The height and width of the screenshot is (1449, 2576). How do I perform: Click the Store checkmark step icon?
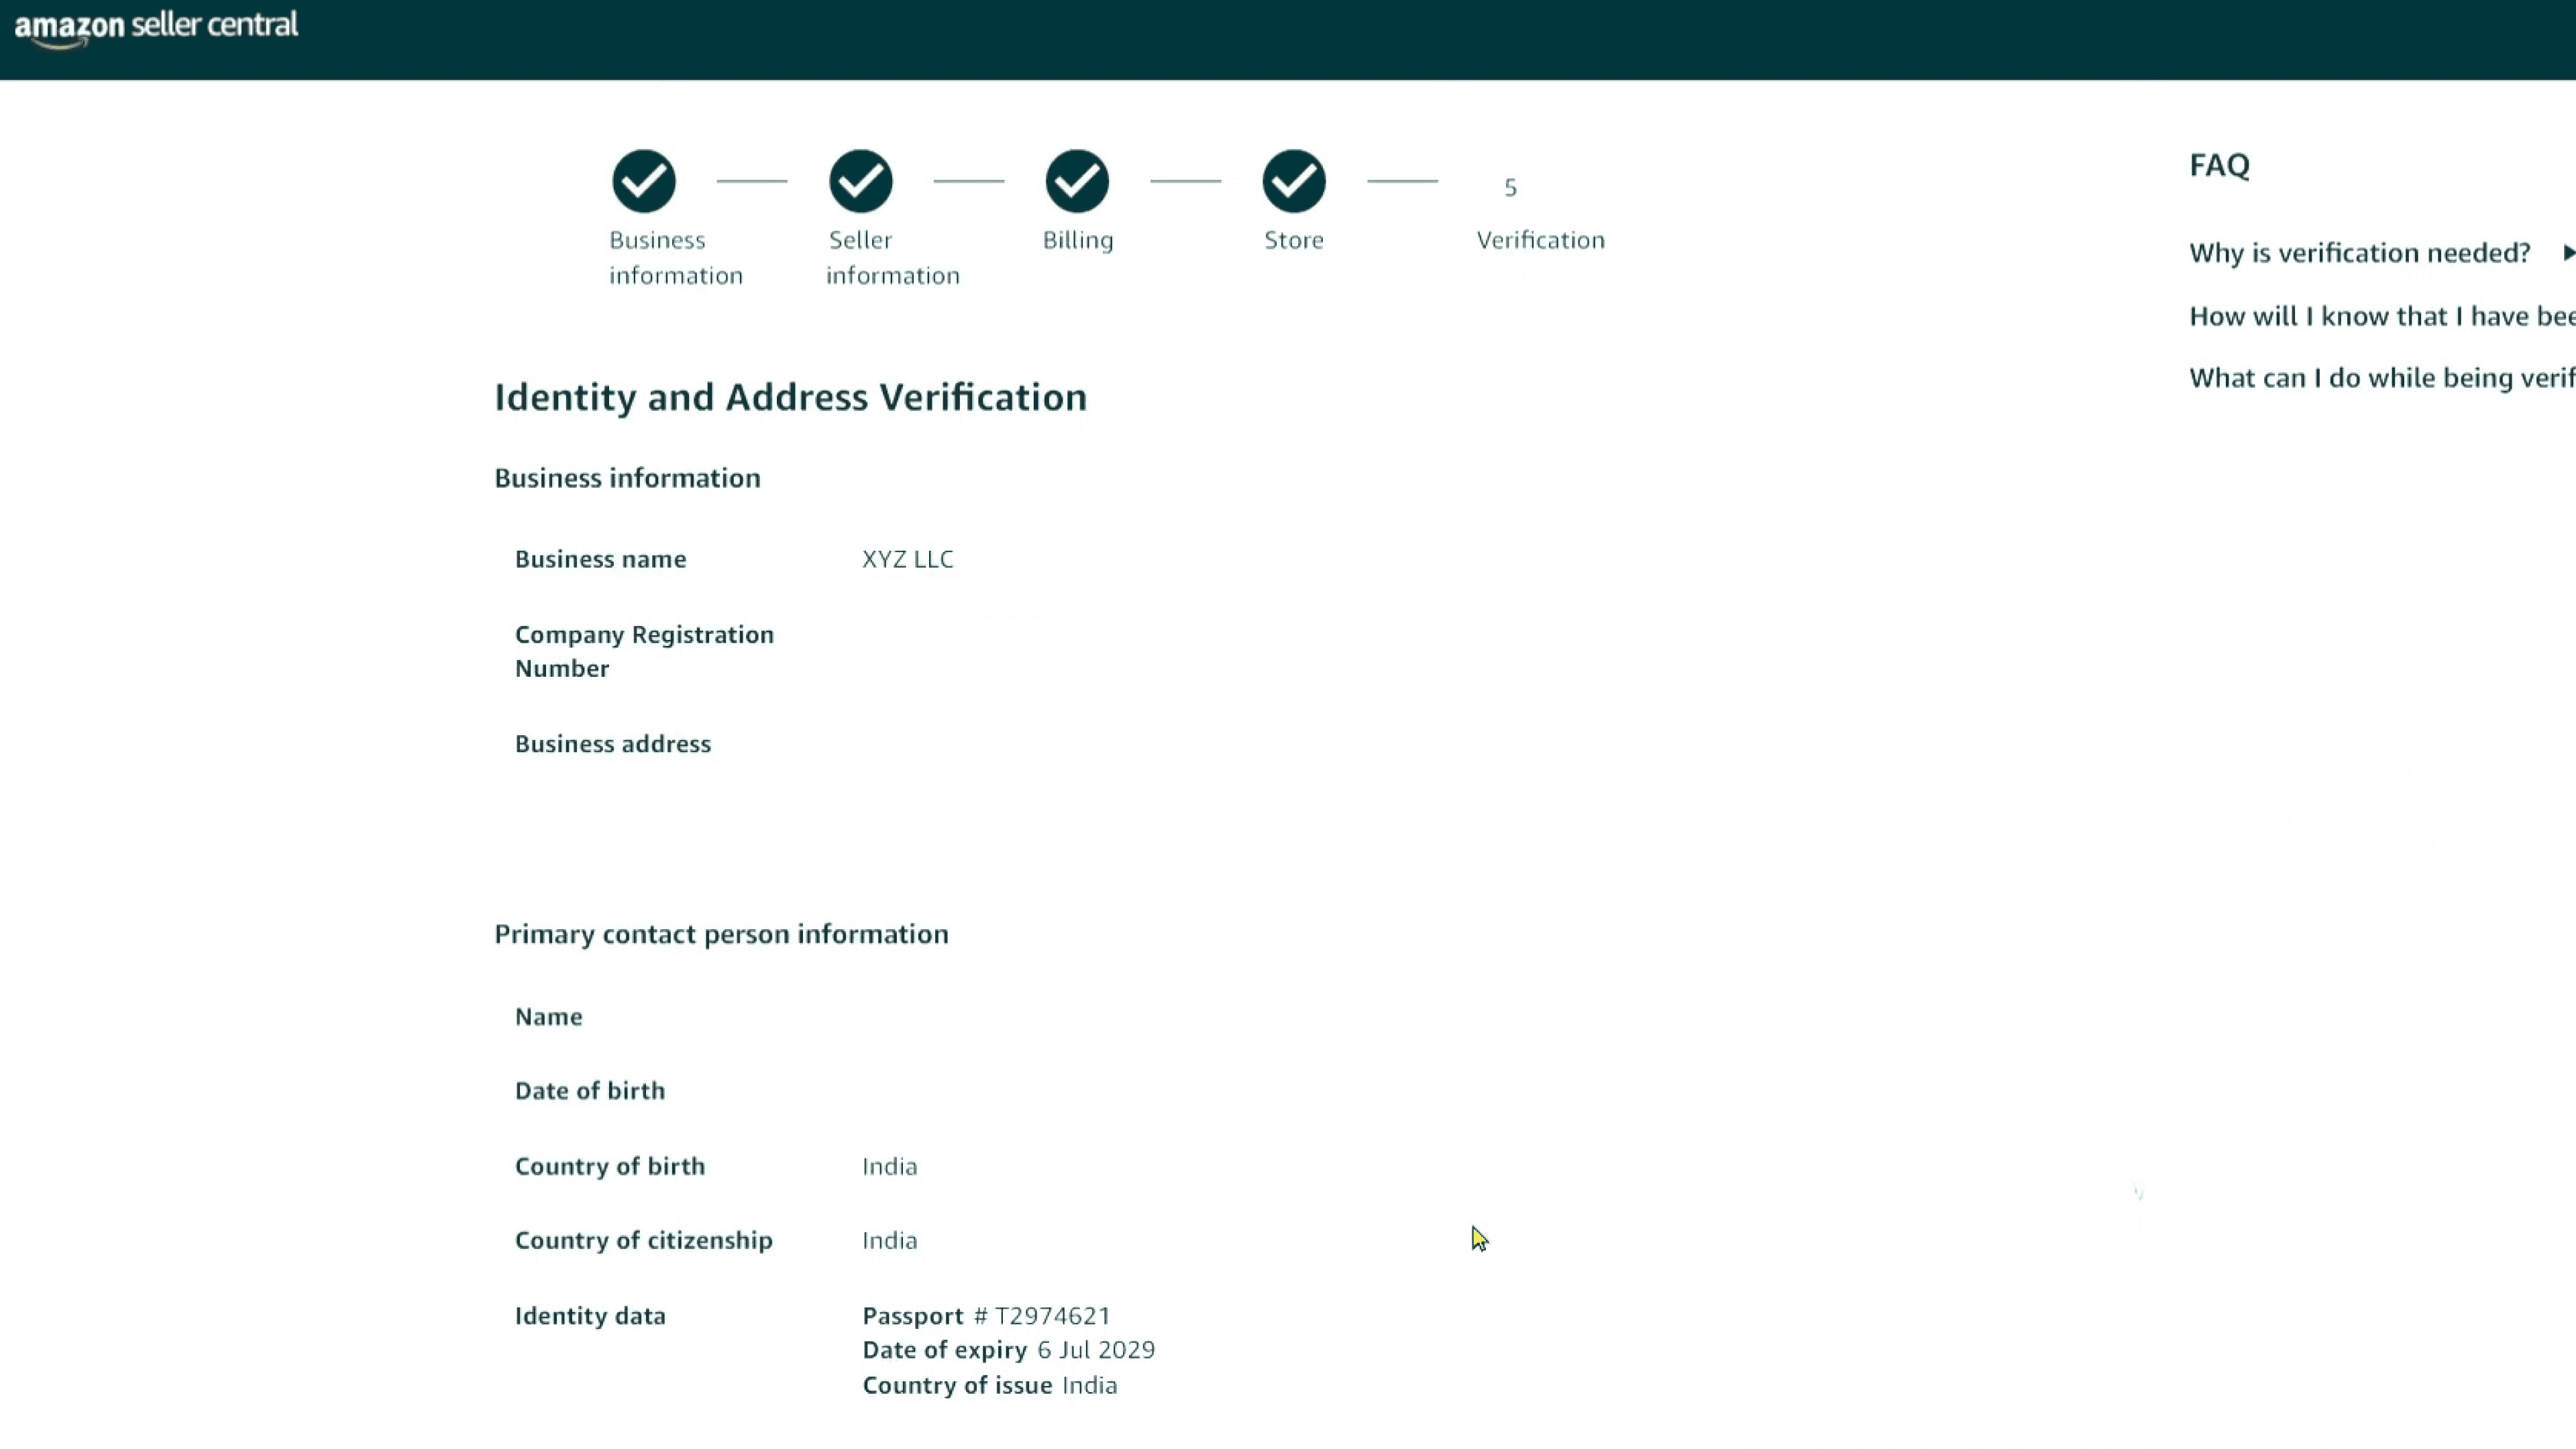pos(1294,181)
